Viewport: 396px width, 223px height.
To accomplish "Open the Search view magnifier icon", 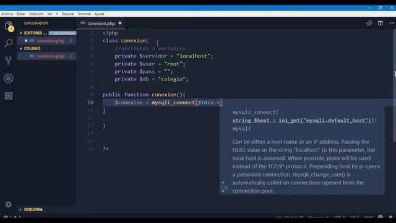I will (x=8, y=43).
